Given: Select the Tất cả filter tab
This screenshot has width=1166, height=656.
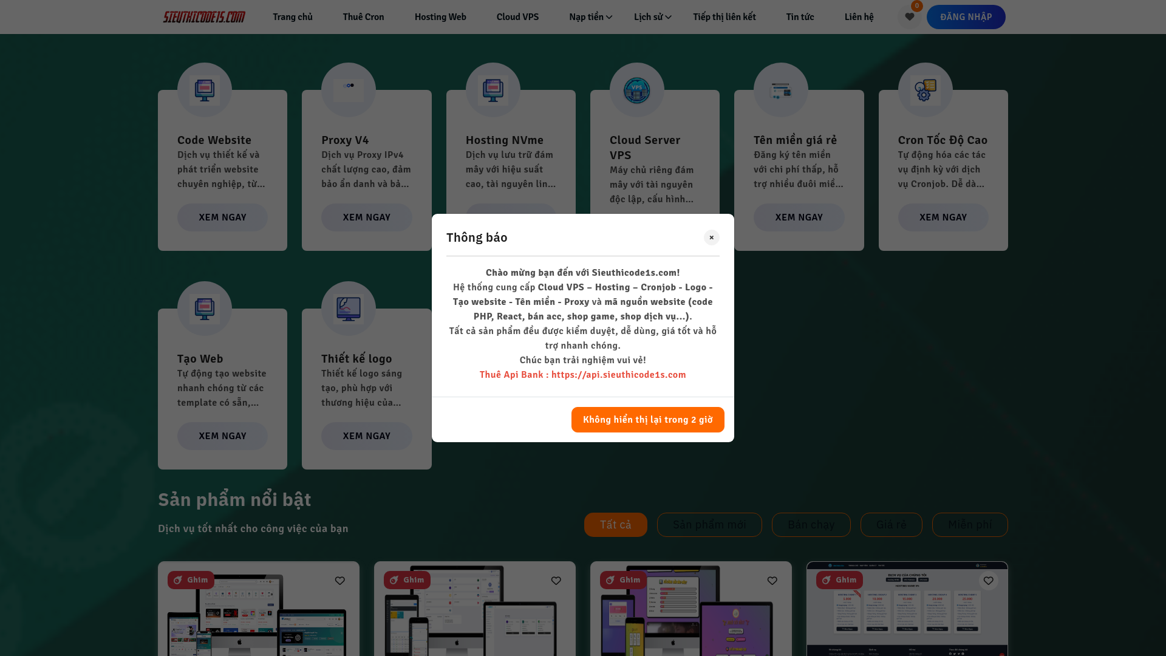Looking at the screenshot, I should [x=615, y=525].
